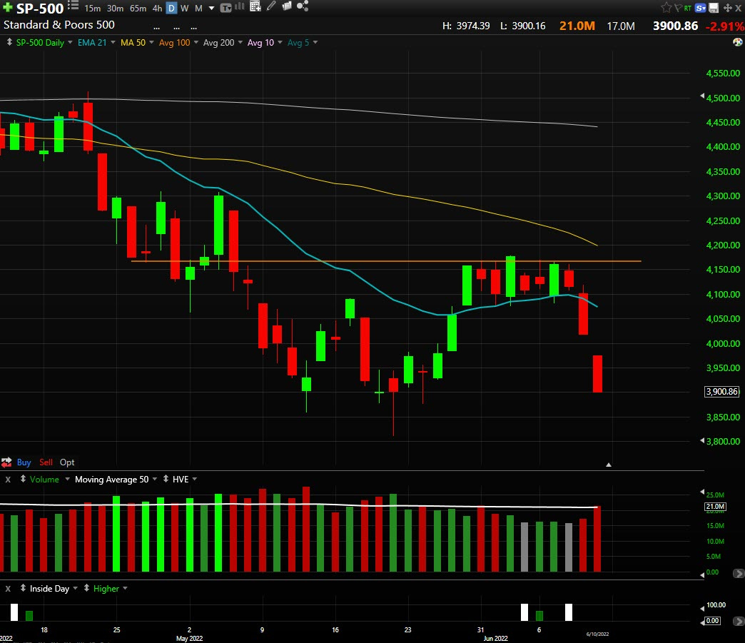The width and height of the screenshot is (745, 643).
Task: Click small up triangle below price chart
Action: point(609,465)
